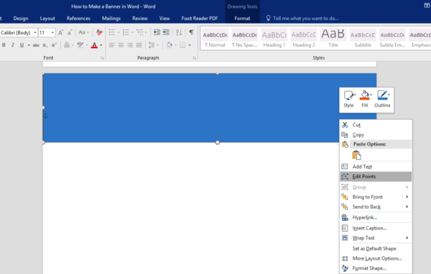Toggle Underline formatting
The width and height of the screenshot is (431, 274).
22,45
